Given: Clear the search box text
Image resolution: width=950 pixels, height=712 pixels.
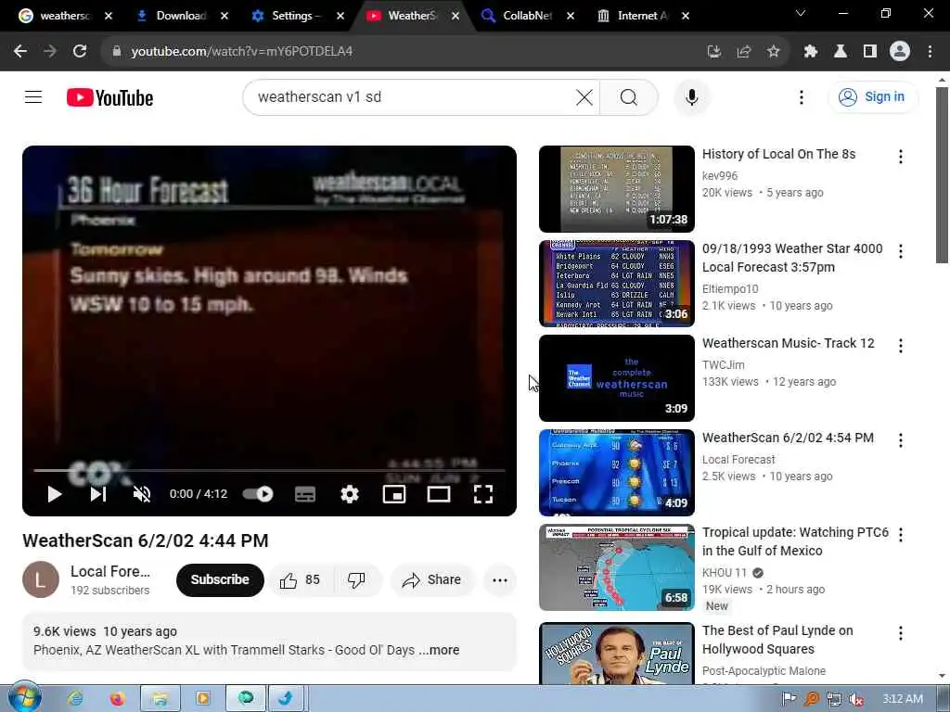Looking at the screenshot, I should tap(584, 96).
